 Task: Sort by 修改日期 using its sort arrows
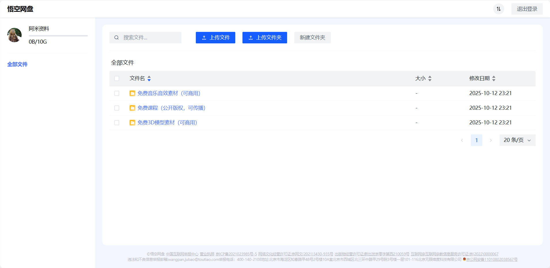click(x=494, y=78)
